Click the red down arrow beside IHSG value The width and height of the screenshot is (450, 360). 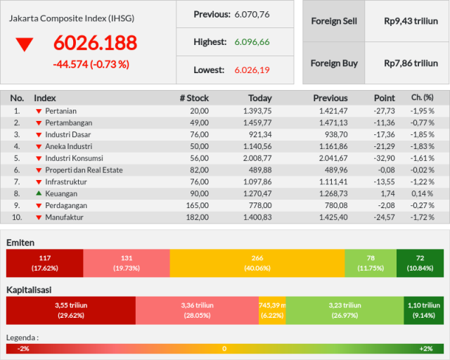[x=25, y=45]
